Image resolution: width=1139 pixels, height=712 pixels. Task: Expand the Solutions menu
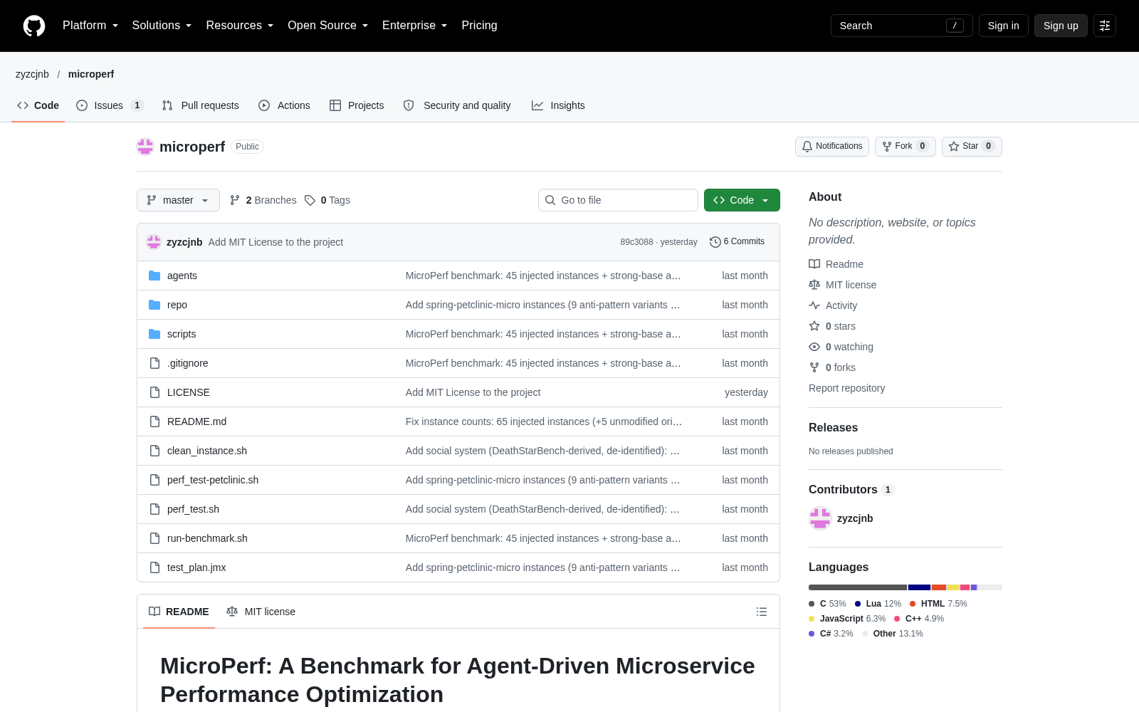click(x=162, y=26)
